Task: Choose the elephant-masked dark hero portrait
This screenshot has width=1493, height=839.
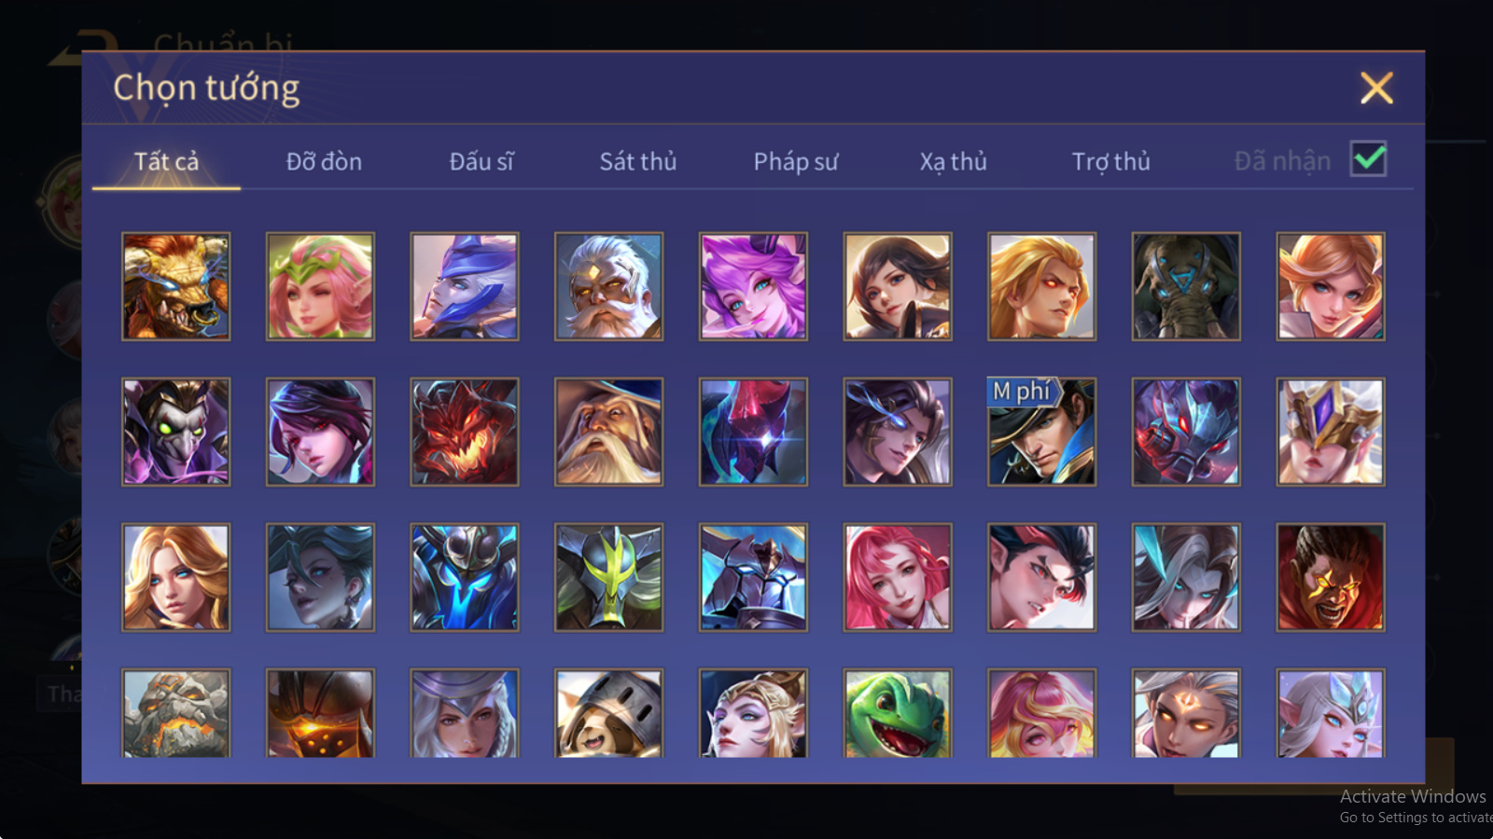Action: click(x=1186, y=286)
